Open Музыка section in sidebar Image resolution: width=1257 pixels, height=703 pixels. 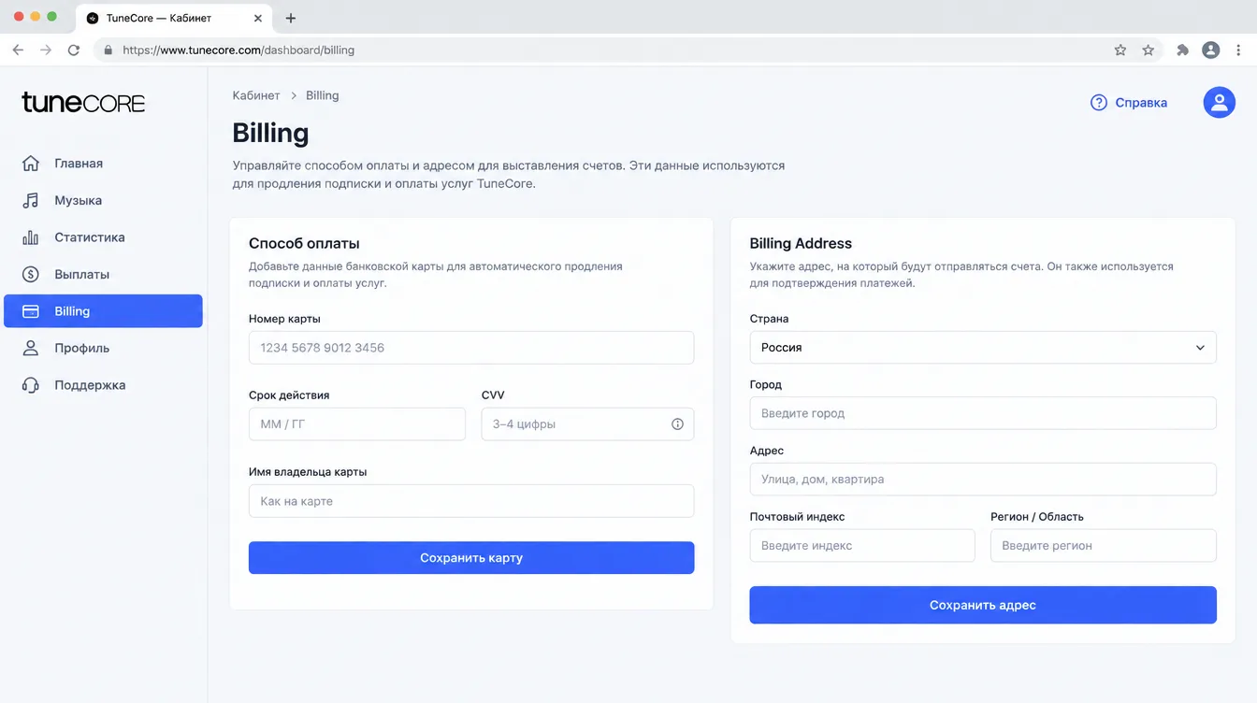pyautogui.click(x=103, y=200)
